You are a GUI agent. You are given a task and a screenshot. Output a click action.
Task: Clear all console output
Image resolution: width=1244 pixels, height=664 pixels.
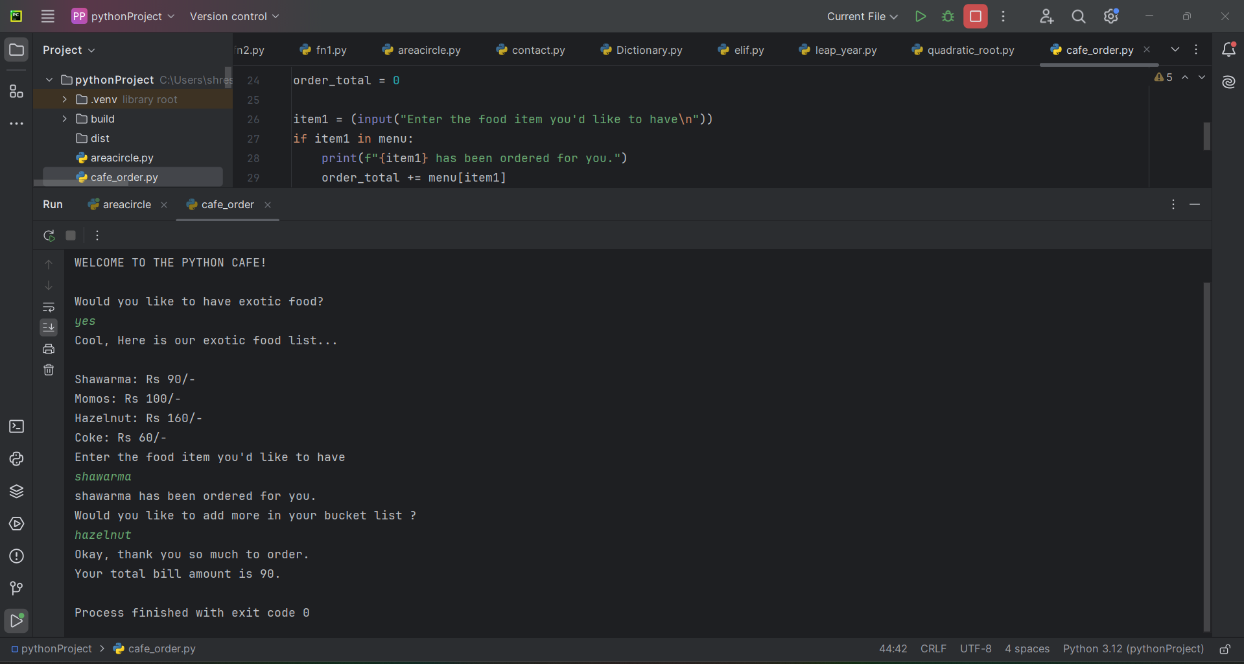tap(49, 370)
